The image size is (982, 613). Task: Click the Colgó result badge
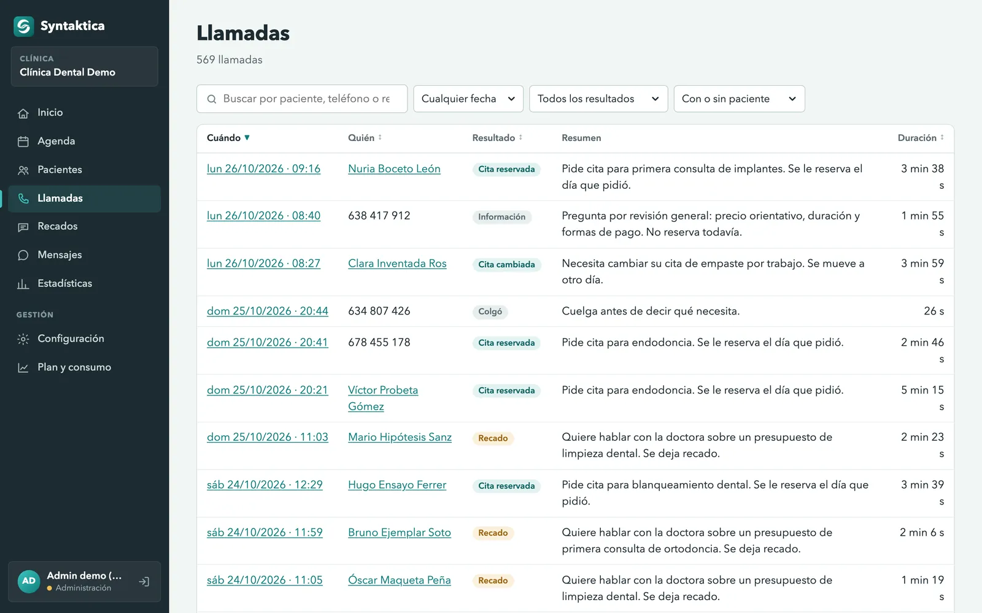[x=490, y=312]
